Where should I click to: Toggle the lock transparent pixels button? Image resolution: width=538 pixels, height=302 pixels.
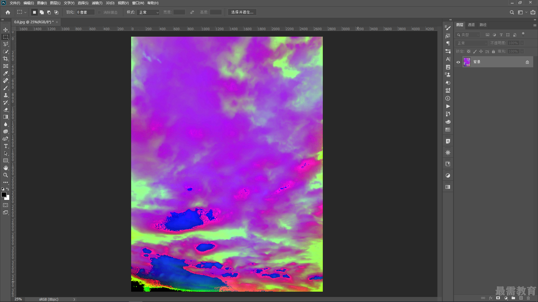(x=469, y=51)
